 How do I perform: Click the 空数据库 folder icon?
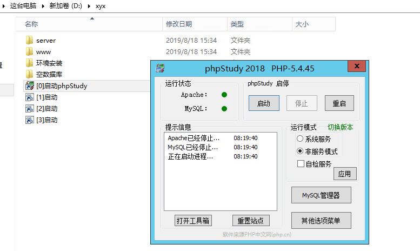tap(29, 75)
